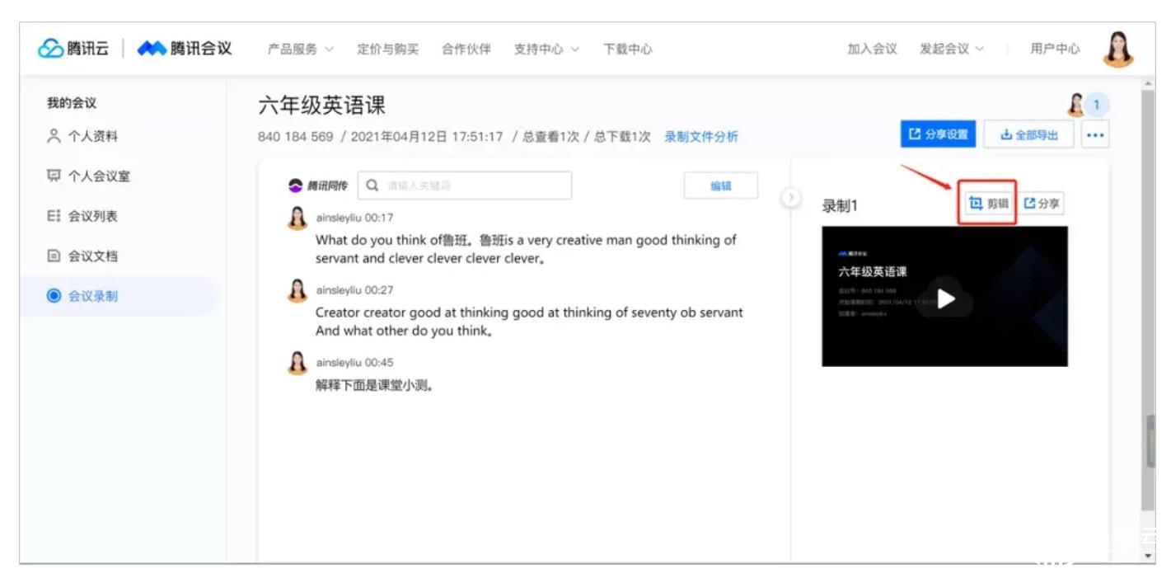Click the 全部导出 button
The width and height of the screenshot is (1171, 578).
[x=1029, y=134]
